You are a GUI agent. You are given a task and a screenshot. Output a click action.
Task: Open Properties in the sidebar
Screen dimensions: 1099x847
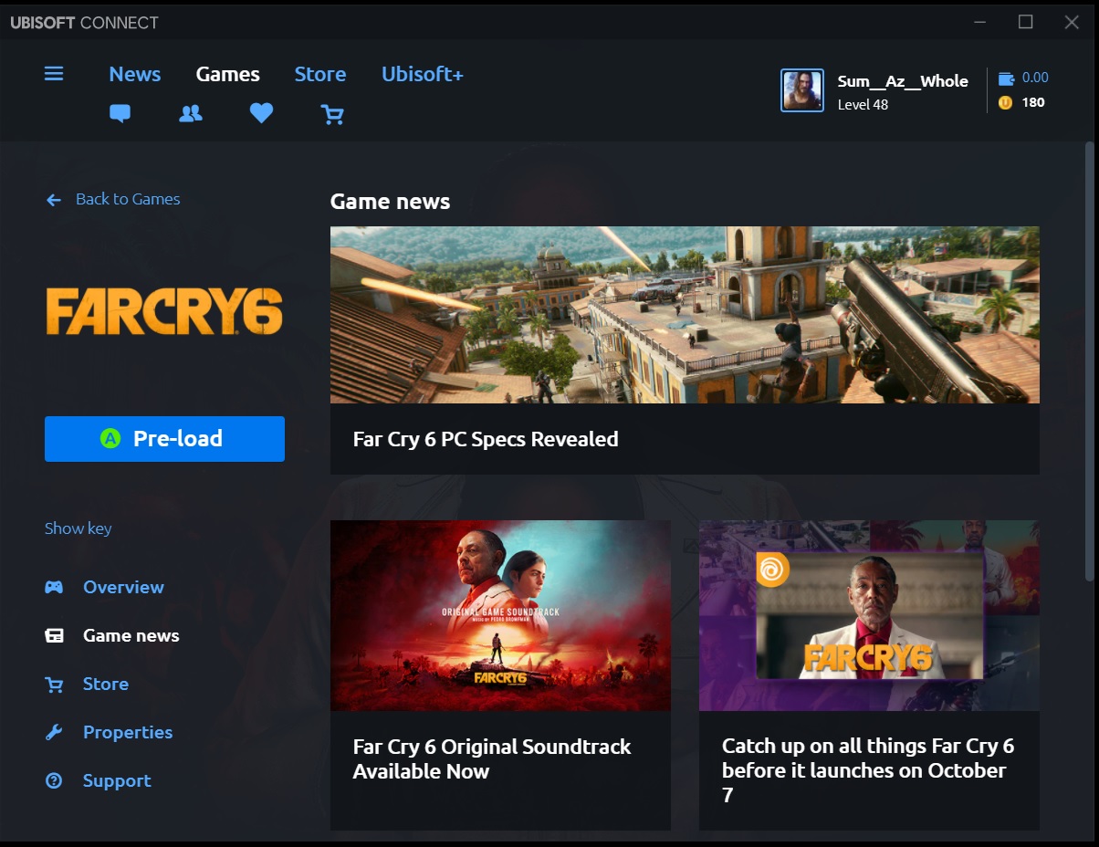[127, 732]
